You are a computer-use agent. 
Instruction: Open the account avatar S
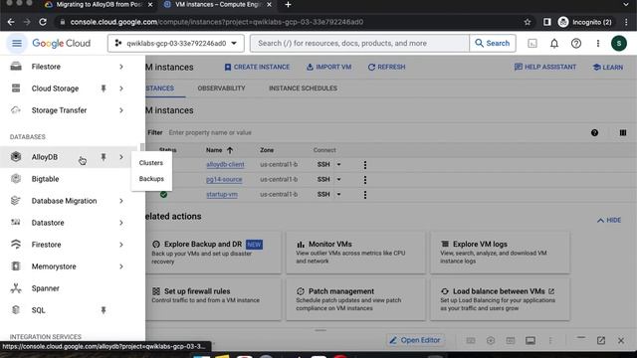[619, 43]
